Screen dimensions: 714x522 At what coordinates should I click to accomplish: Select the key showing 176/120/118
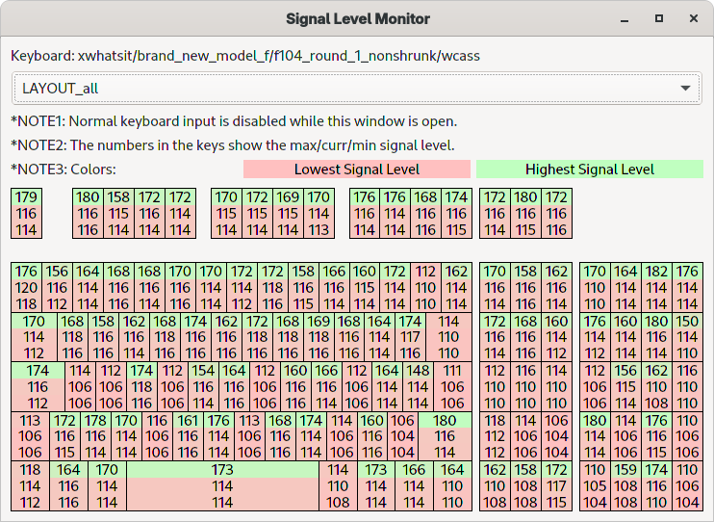pos(26,288)
